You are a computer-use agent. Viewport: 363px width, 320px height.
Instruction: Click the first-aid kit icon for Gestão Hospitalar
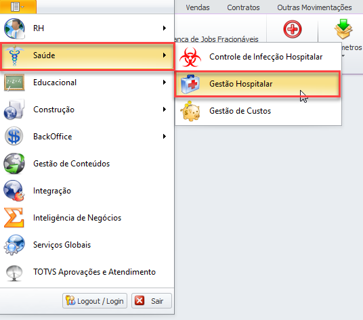coord(190,84)
